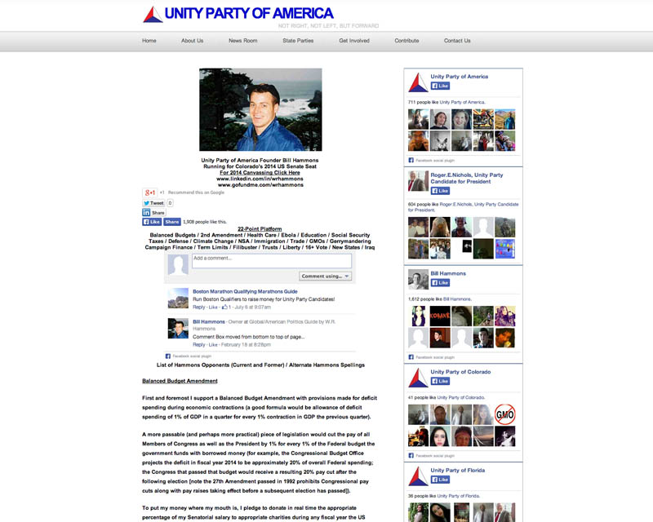Click the GMO crossed-out profile thumbnail
Screen dimensions: 653x522
point(504,414)
